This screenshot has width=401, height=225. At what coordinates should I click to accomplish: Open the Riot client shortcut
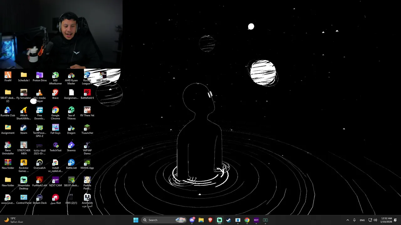click(x=55, y=199)
